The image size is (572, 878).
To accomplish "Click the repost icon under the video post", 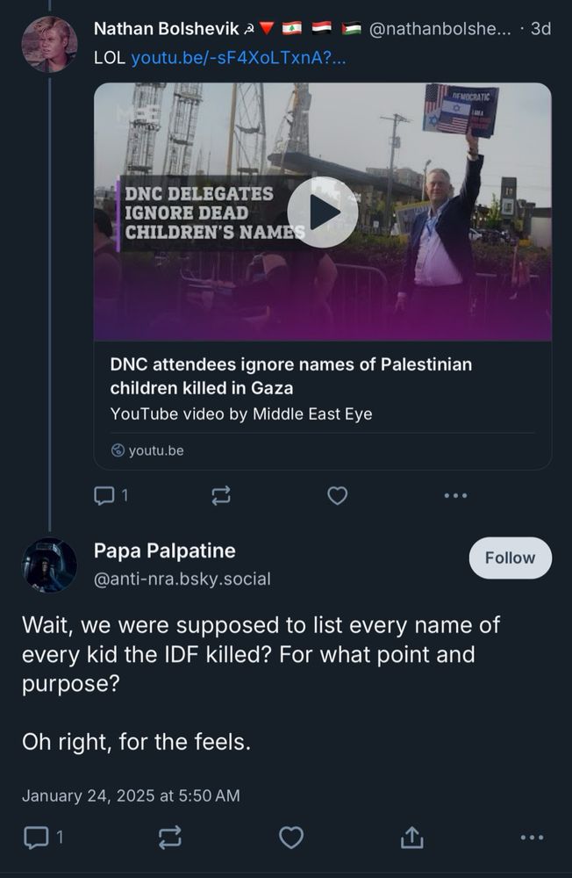I will click(221, 495).
